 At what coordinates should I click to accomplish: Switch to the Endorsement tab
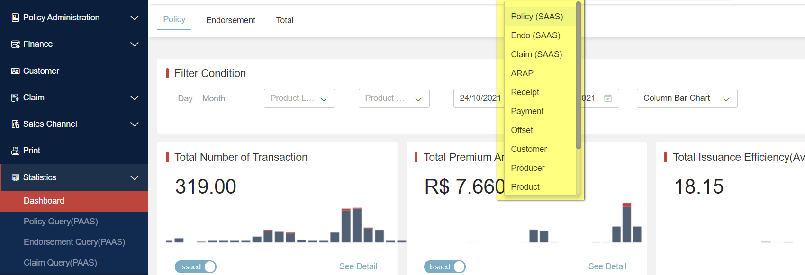230,20
